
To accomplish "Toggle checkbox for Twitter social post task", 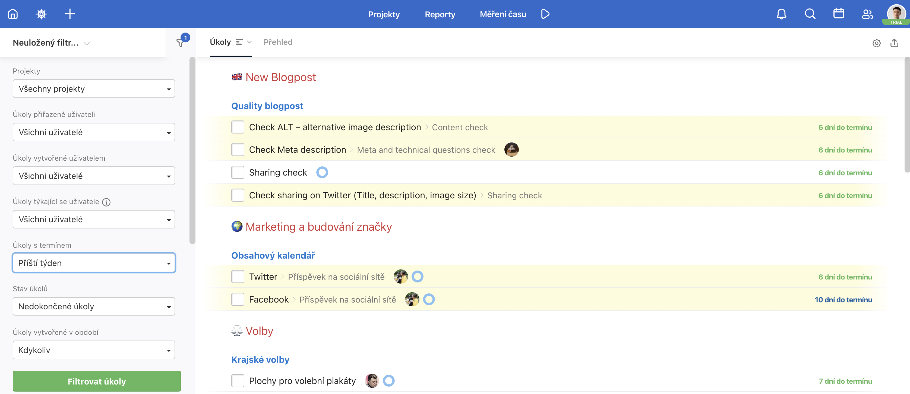I will pos(238,276).
